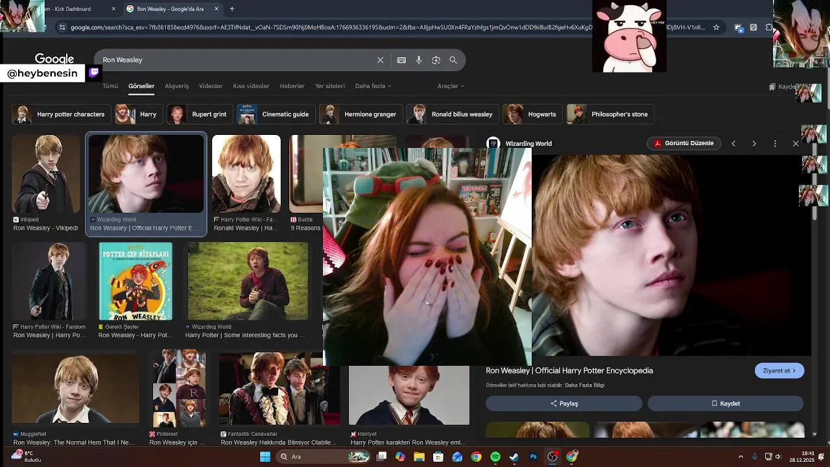This screenshot has width=830, height=467.
Task: Open Daha Fazla Bilgi copyright link
Action: tap(584, 385)
